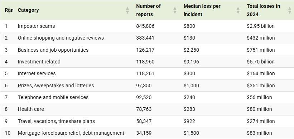
Task: Sort by Number of reports arrows
Action: click(175, 10)
